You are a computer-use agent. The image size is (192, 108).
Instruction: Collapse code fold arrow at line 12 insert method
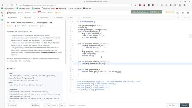[72, 44]
